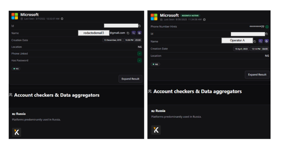Click Location value NG in Recently Active card
281x144 pixels.
coord(267,56)
